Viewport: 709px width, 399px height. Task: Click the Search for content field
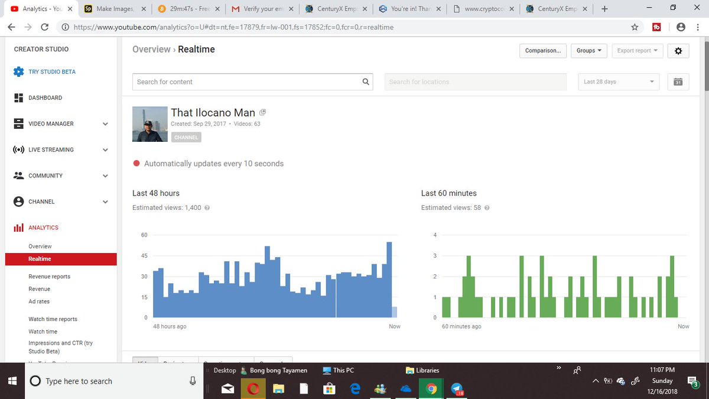[247, 82]
